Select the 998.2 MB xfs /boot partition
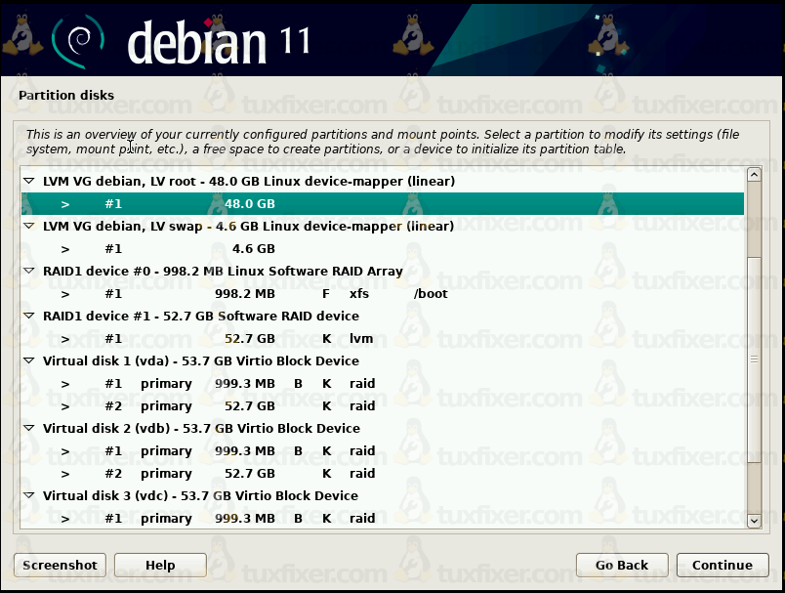The width and height of the screenshot is (785, 593). pos(381,294)
